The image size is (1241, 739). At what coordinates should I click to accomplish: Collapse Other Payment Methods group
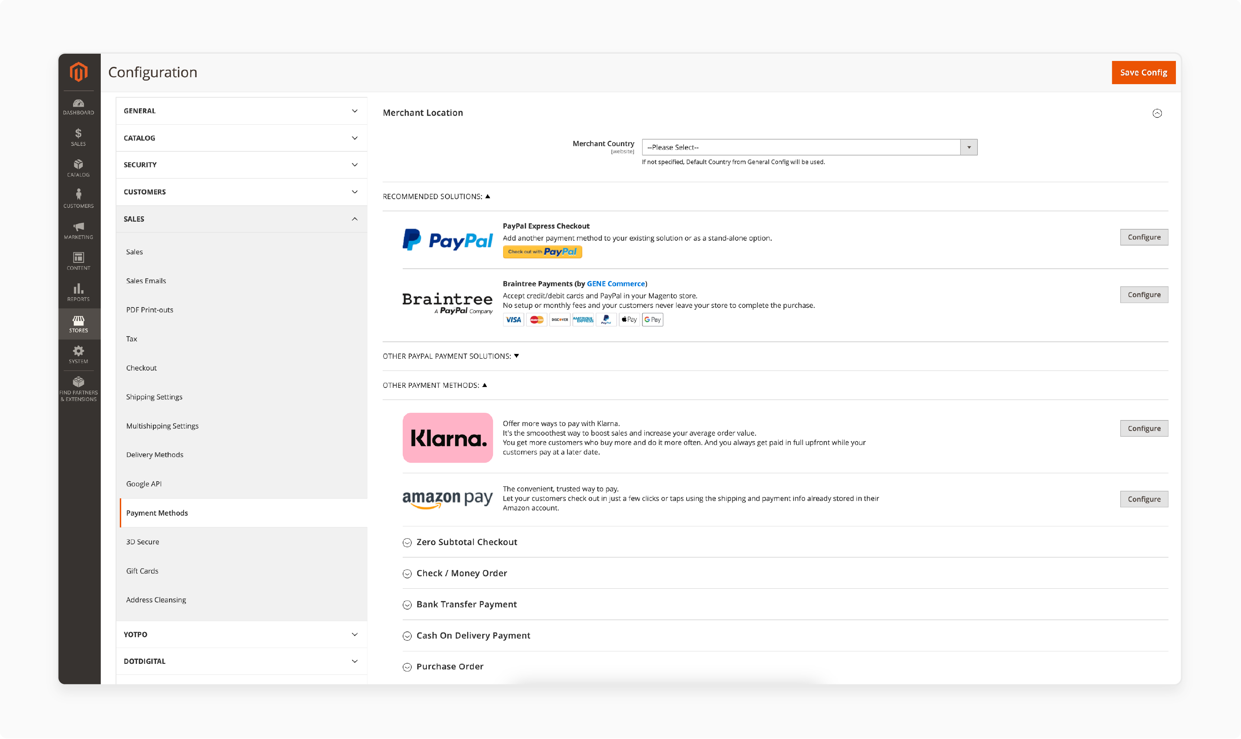(x=435, y=385)
